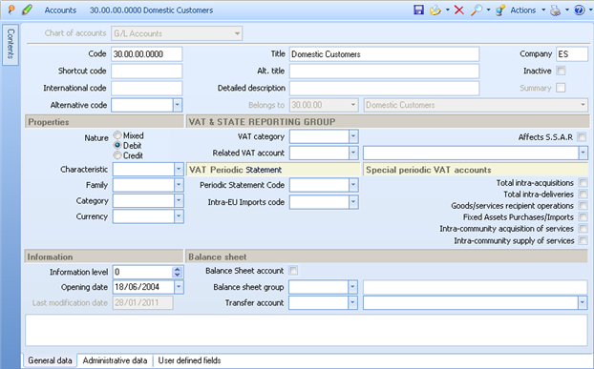Switch to the General data tab
Screen dimensions: 594x369
50,360
